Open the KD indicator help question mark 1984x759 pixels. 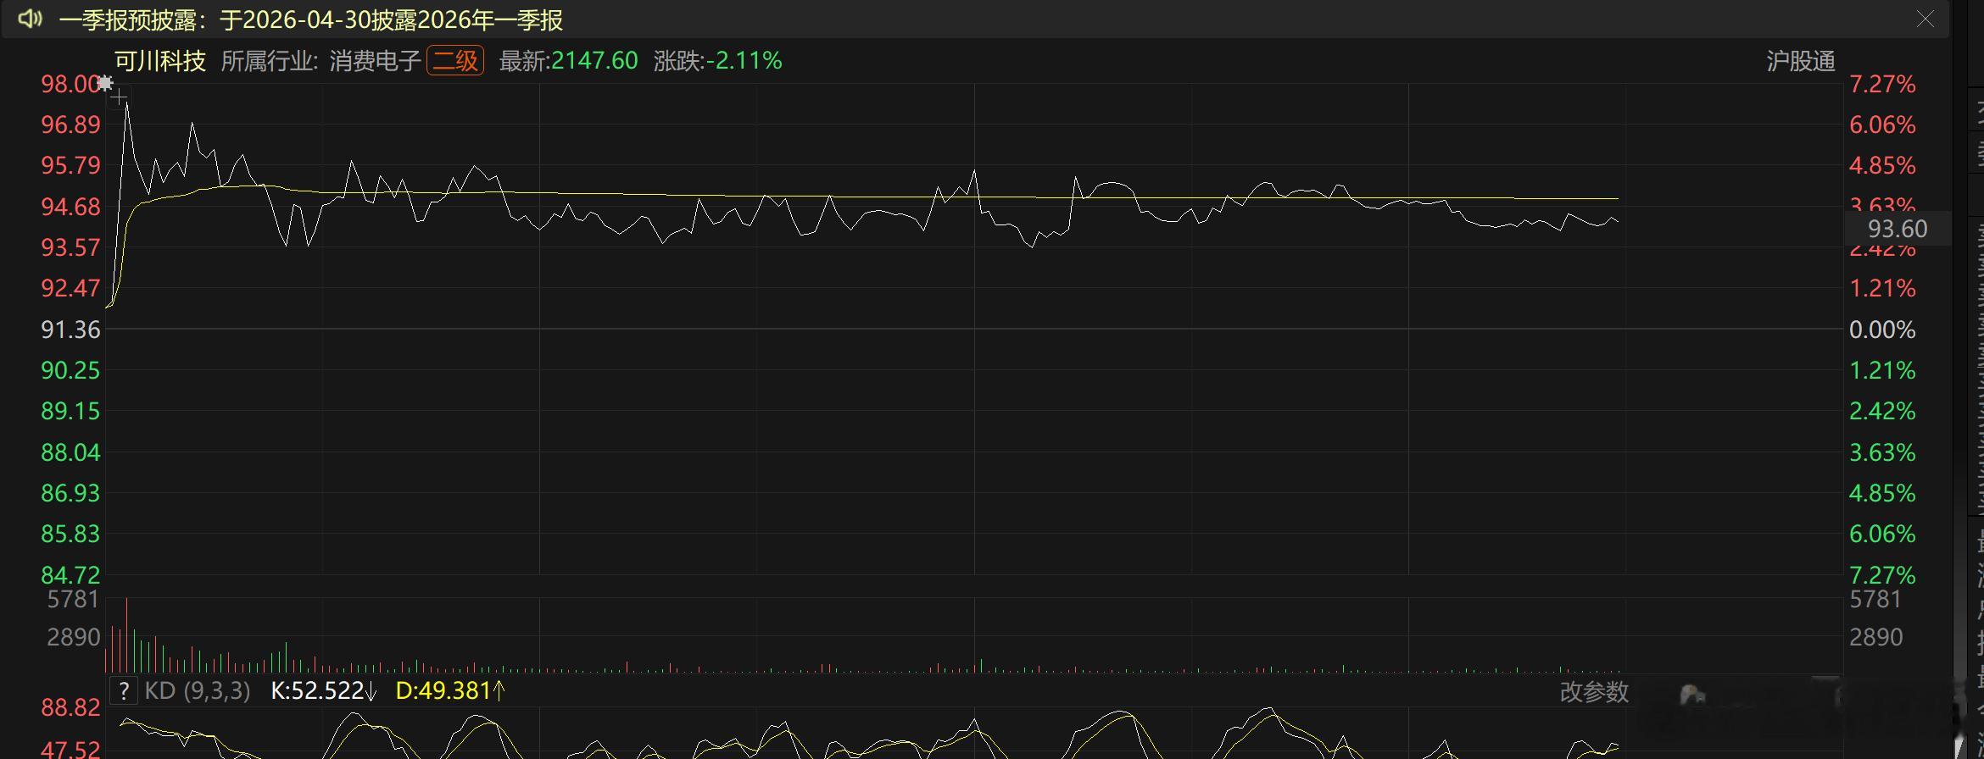[124, 691]
